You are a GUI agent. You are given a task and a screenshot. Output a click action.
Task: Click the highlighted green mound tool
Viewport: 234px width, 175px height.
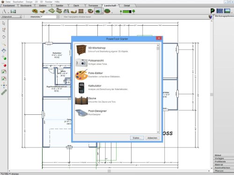98,11
